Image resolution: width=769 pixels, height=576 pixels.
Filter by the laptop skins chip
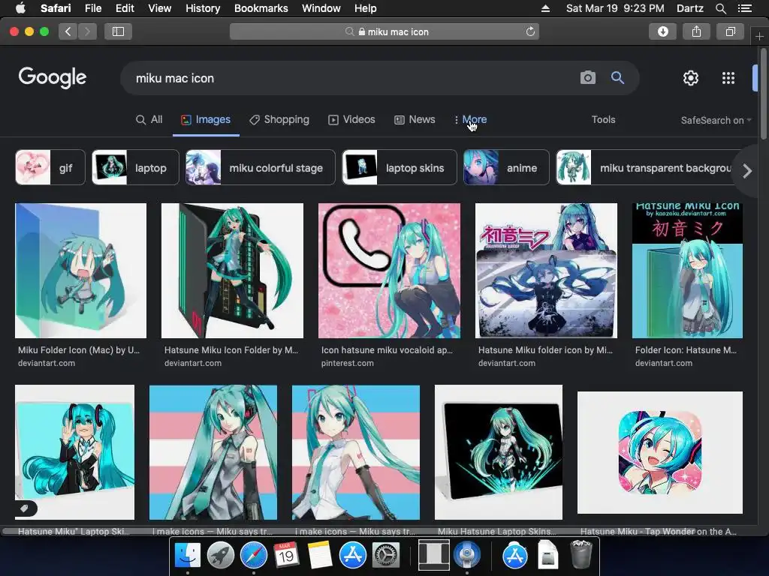pos(400,167)
